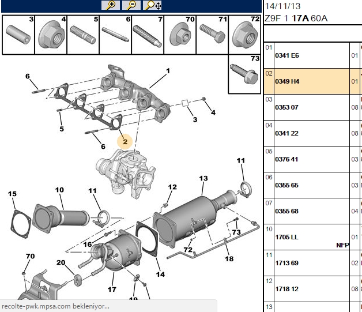
Task: Open part thumbnail 7 threaded stud
Action: click(148, 35)
